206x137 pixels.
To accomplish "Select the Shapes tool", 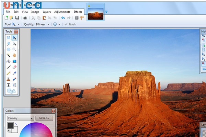I will point(11,91).
